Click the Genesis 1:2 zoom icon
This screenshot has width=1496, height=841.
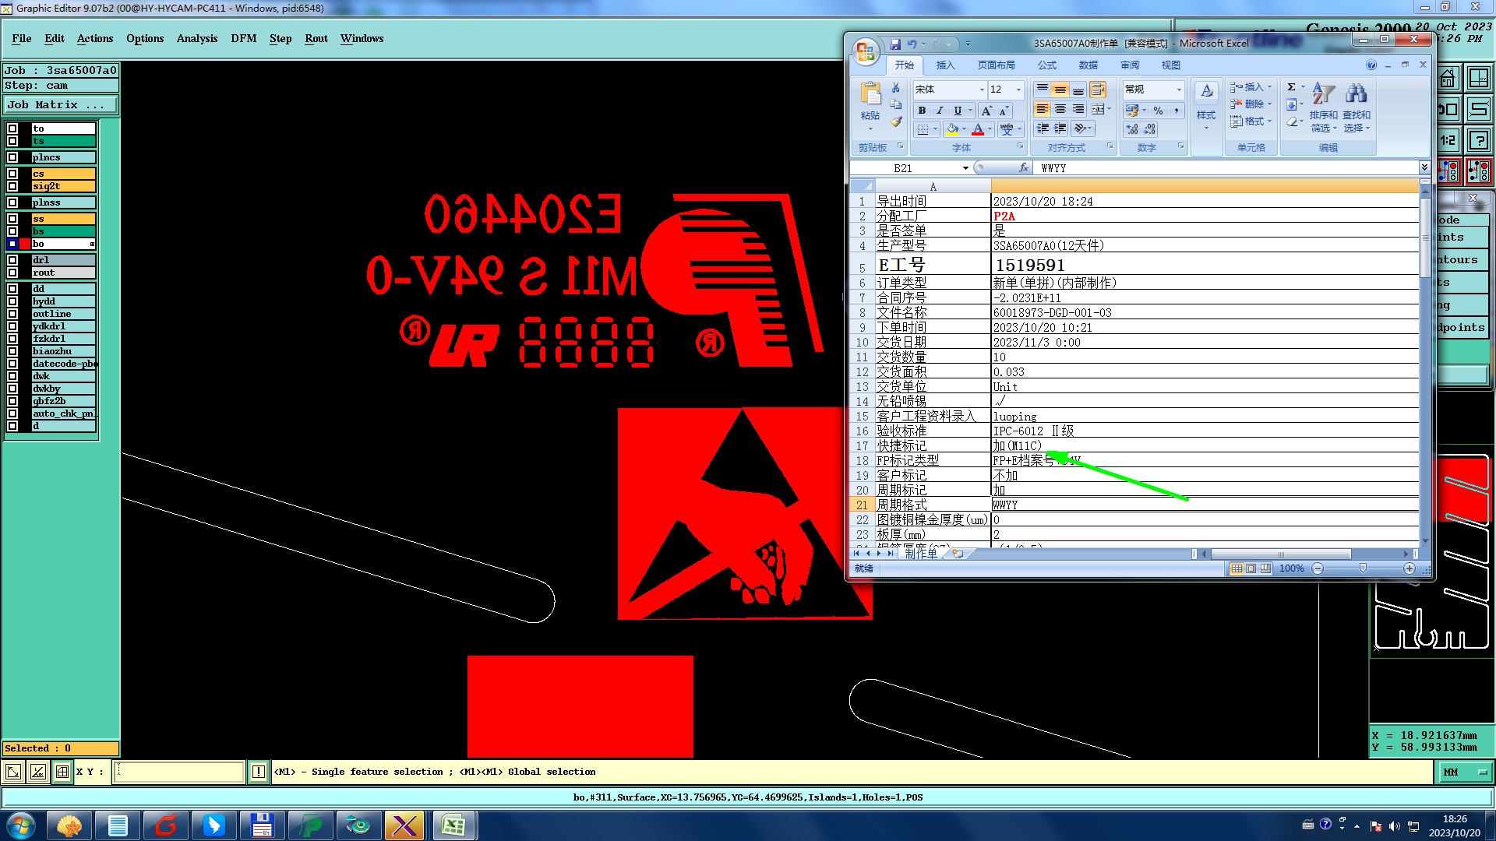pos(1448,140)
